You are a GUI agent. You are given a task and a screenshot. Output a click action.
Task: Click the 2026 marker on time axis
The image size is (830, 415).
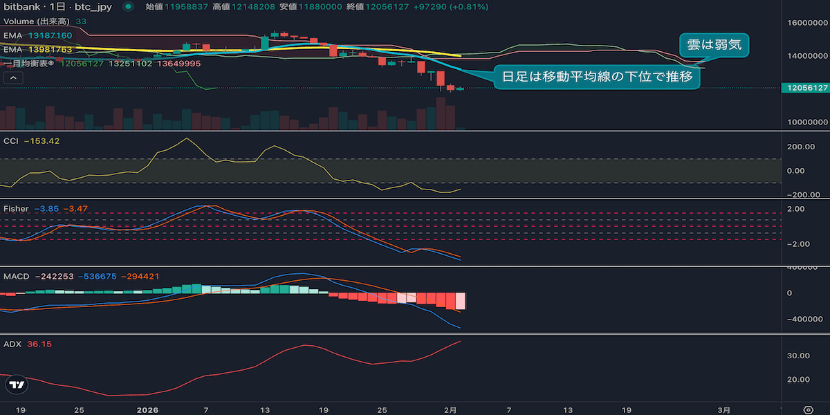[147, 409]
